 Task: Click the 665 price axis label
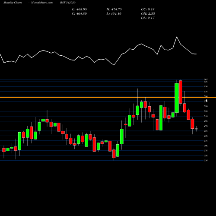pos(206,79)
